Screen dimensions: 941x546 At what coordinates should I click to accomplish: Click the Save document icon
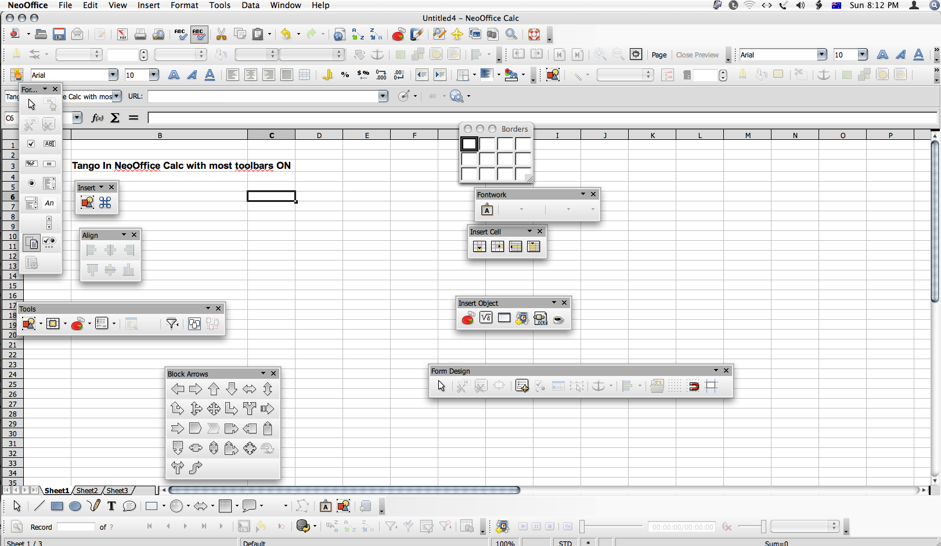pyautogui.click(x=59, y=34)
